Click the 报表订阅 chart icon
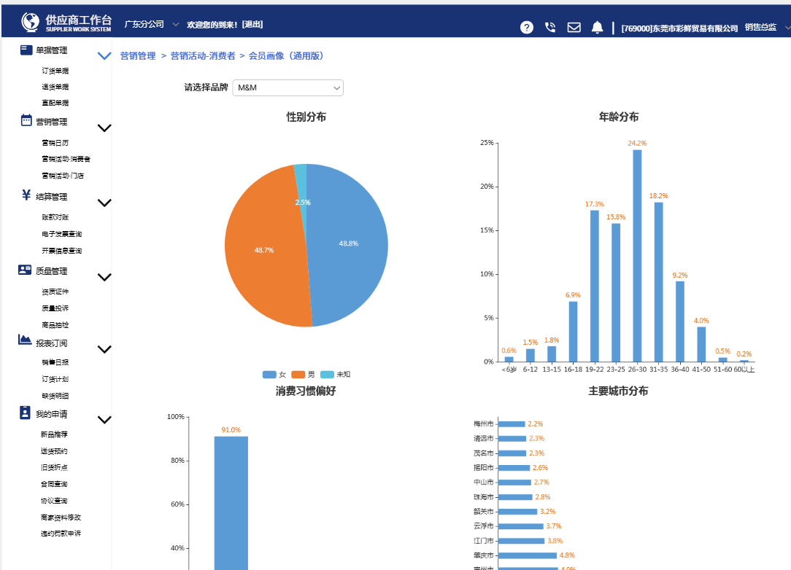791x570 pixels. tap(26, 340)
